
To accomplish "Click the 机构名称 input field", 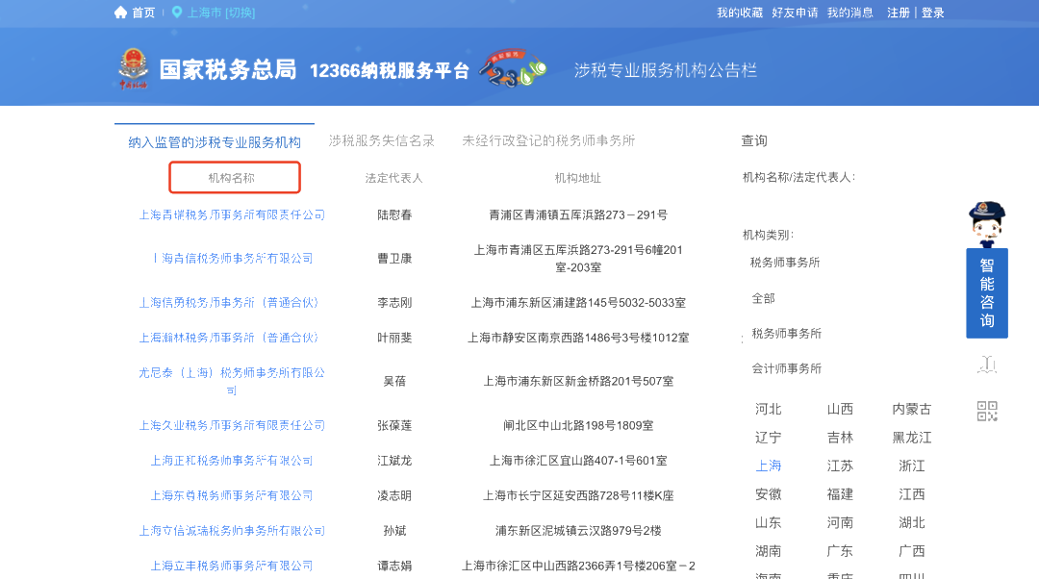I will pos(235,177).
